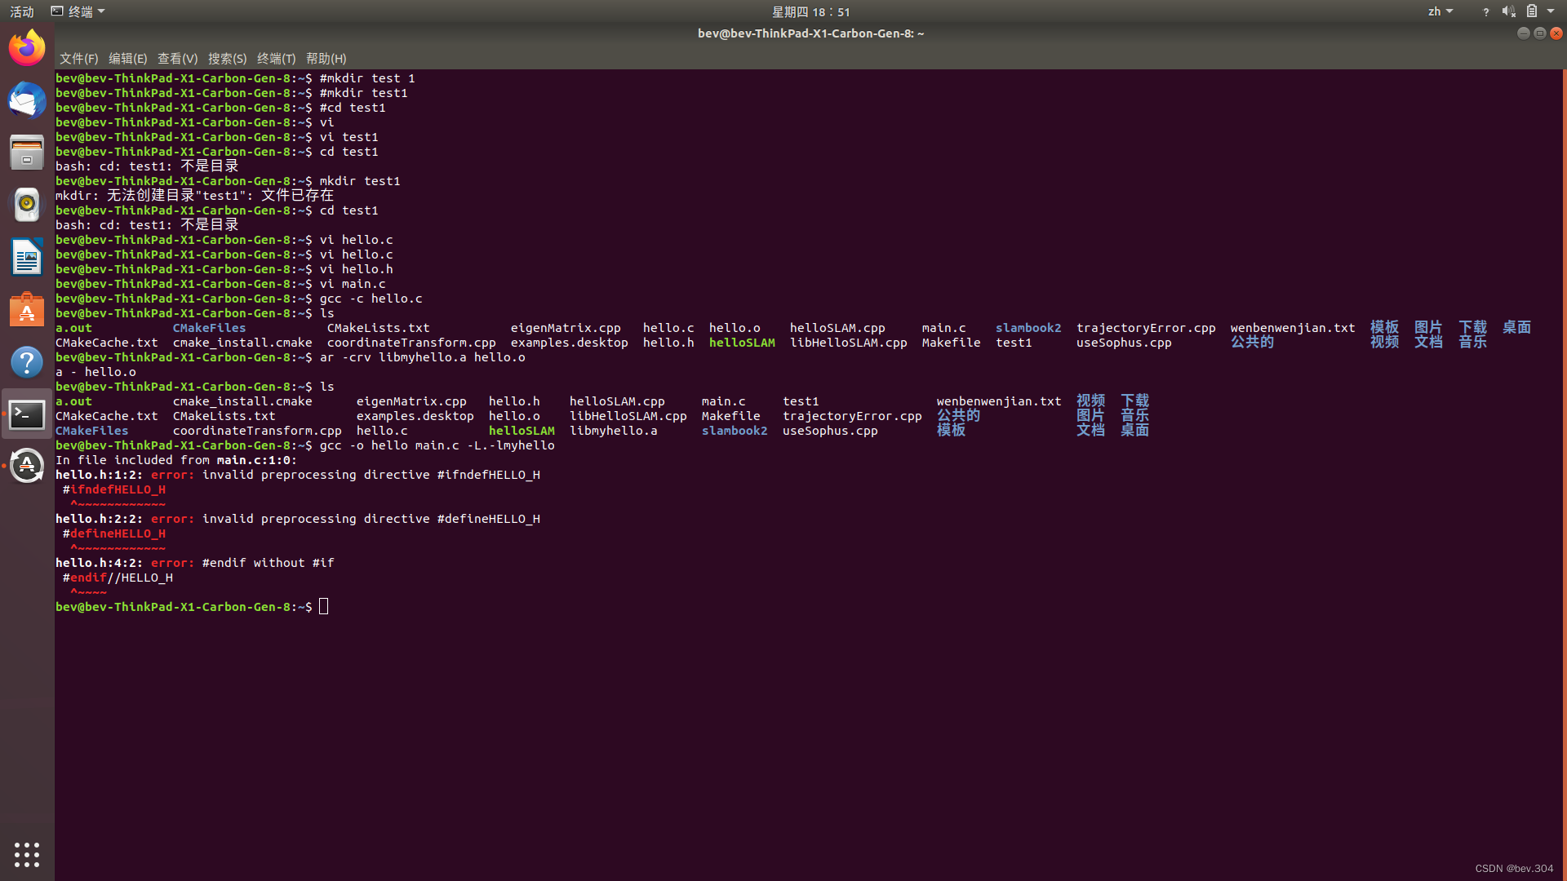The image size is (1567, 881).
Task: Click the battery indicator icon
Action: pyautogui.click(x=1532, y=11)
